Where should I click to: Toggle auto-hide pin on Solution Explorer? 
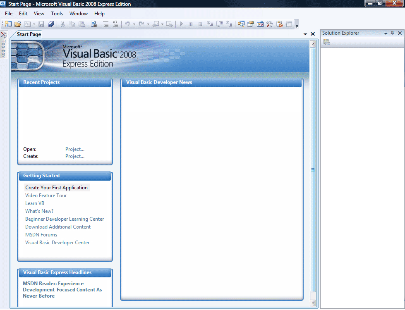pyautogui.click(x=393, y=33)
